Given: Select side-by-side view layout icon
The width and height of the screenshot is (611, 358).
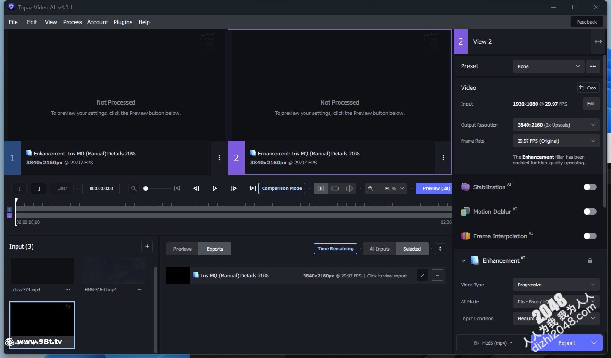Looking at the screenshot, I should (321, 188).
